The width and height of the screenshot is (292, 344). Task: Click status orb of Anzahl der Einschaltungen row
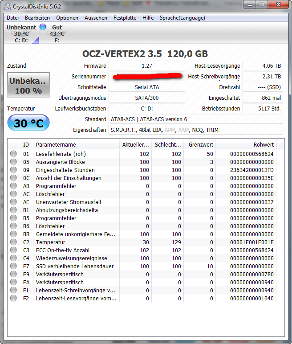tap(13, 178)
